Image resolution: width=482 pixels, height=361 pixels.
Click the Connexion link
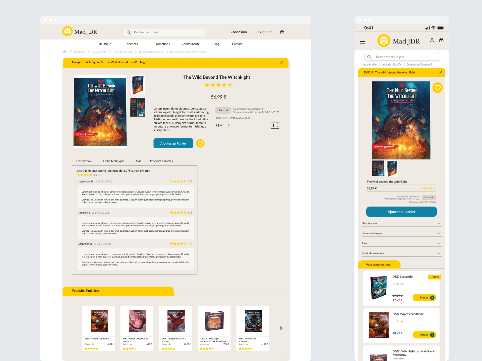pyautogui.click(x=239, y=32)
